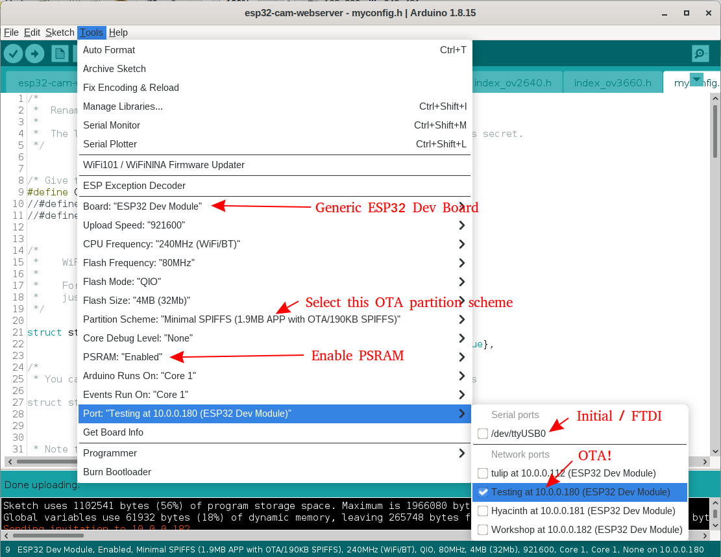
Task: Open ESP Exception Decoder
Action: [275, 186]
